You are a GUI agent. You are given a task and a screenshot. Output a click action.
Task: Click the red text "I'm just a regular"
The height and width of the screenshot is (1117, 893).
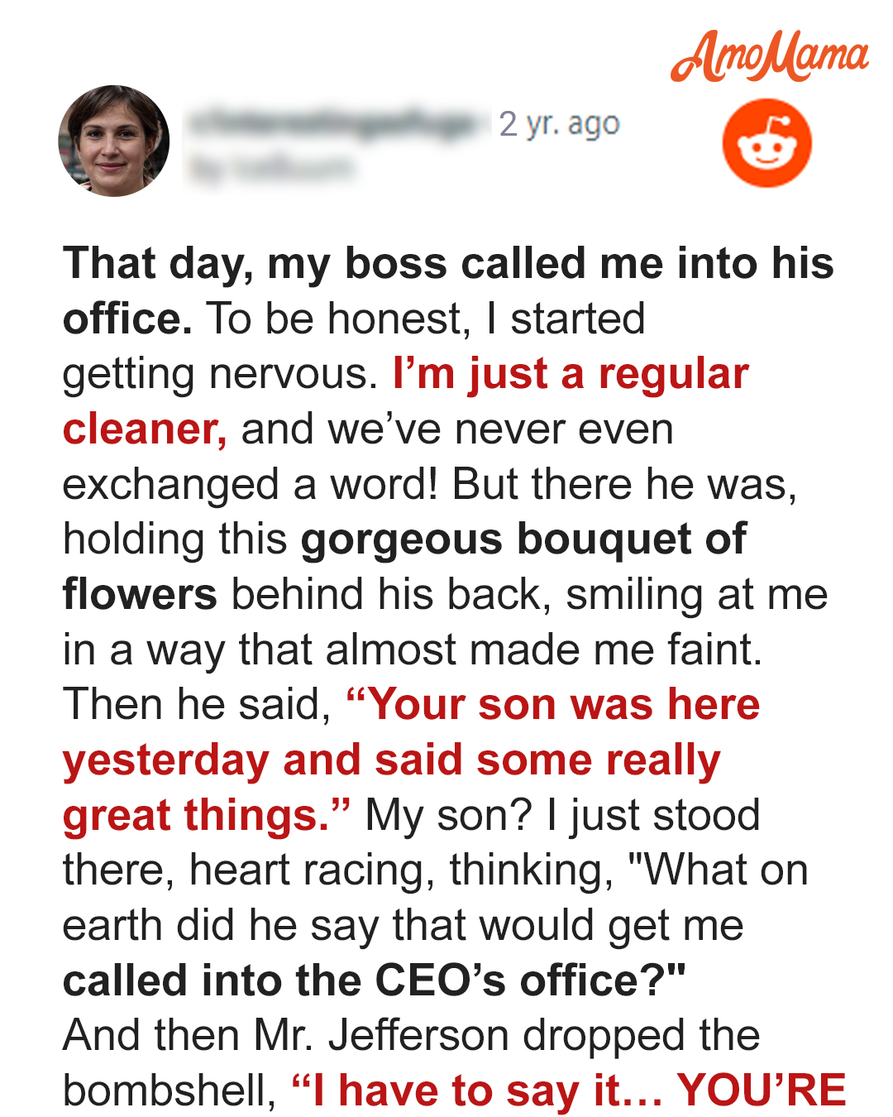click(571, 374)
